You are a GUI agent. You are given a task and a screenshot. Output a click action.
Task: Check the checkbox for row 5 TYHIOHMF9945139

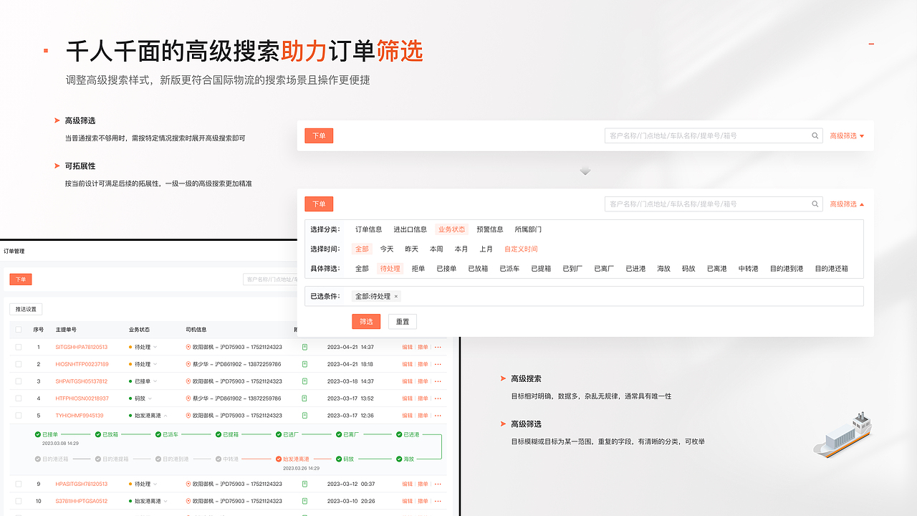point(18,416)
